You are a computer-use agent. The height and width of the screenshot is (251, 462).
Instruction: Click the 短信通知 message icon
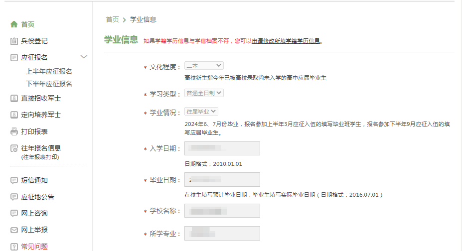(14, 180)
